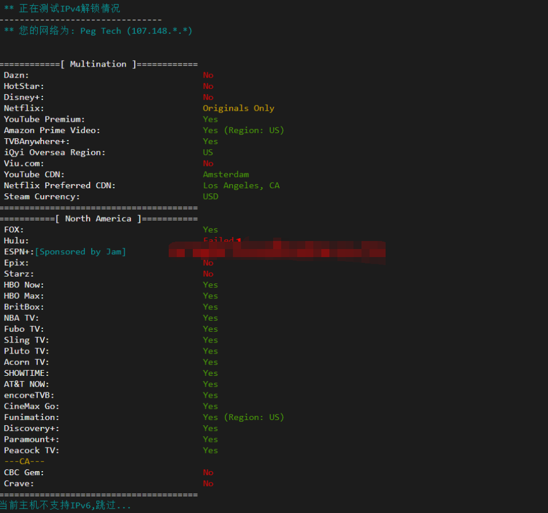This screenshot has height=513, width=548.
Task: Select the iQyi region US value
Action: (x=208, y=153)
